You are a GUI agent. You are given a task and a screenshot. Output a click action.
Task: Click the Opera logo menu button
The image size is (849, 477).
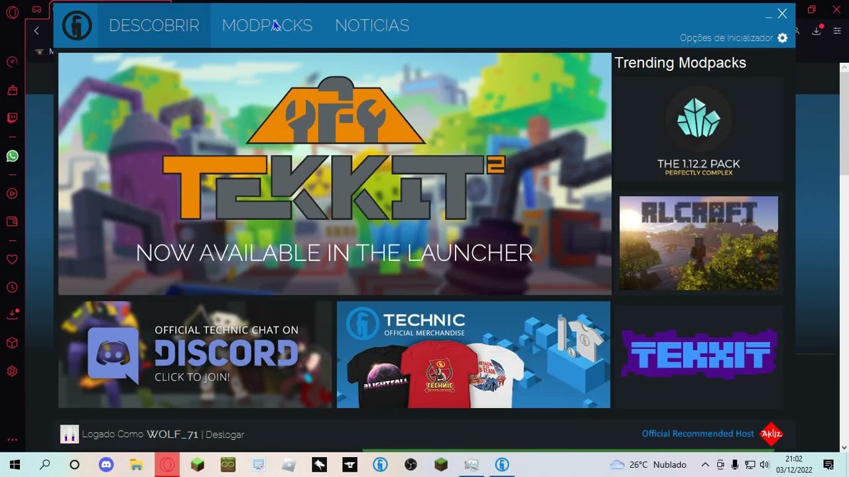pyautogui.click(x=12, y=11)
